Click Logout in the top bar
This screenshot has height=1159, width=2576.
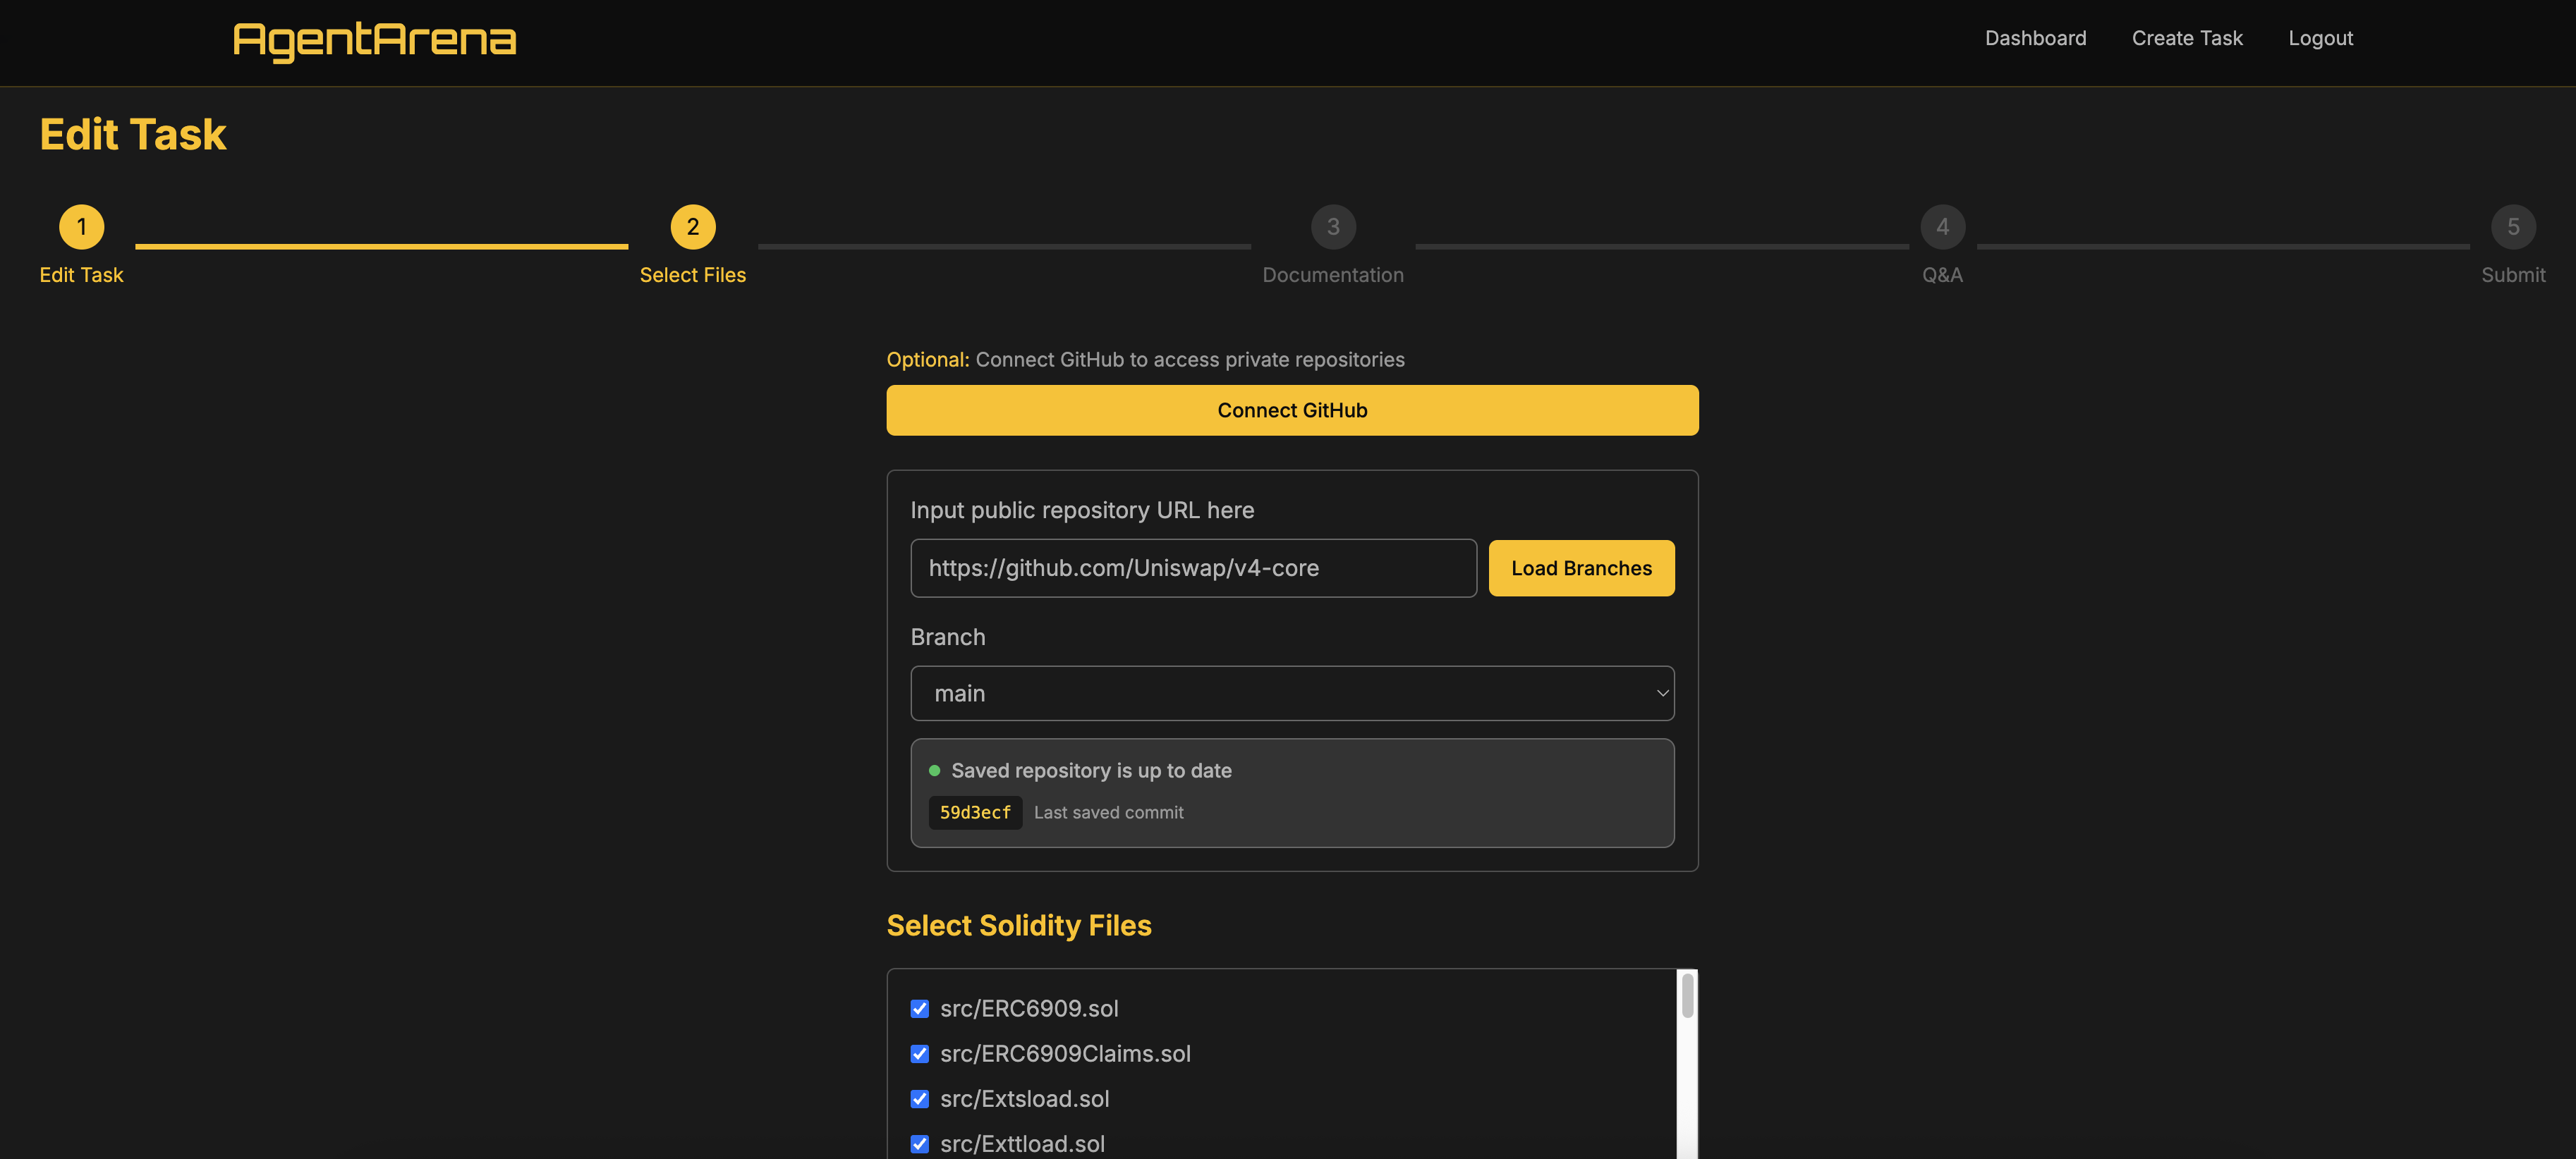[2321, 38]
